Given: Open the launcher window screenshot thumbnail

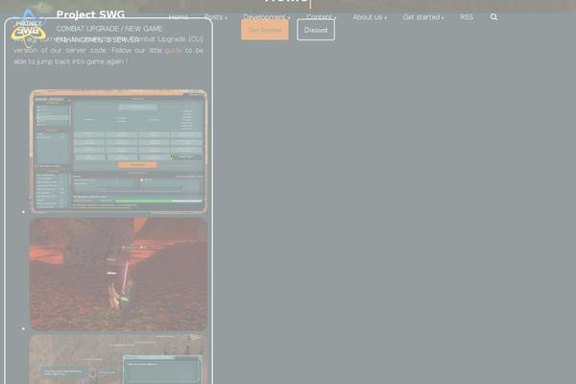Looking at the screenshot, I should pos(118,152).
